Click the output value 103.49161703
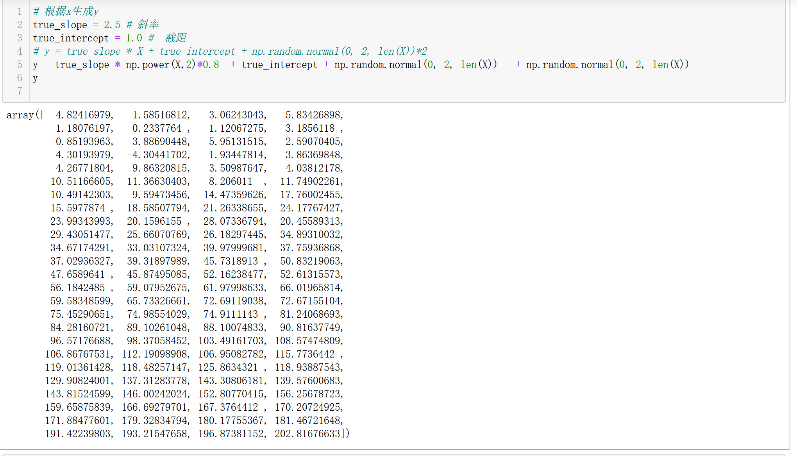The image size is (797, 456). click(232, 341)
